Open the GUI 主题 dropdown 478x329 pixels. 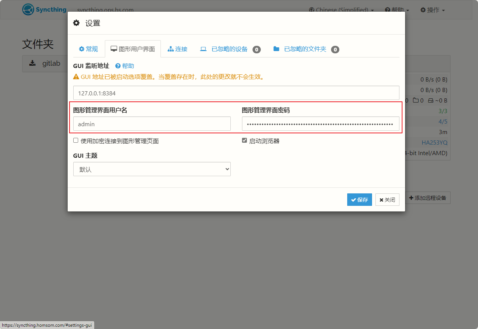click(x=152, y=169)
